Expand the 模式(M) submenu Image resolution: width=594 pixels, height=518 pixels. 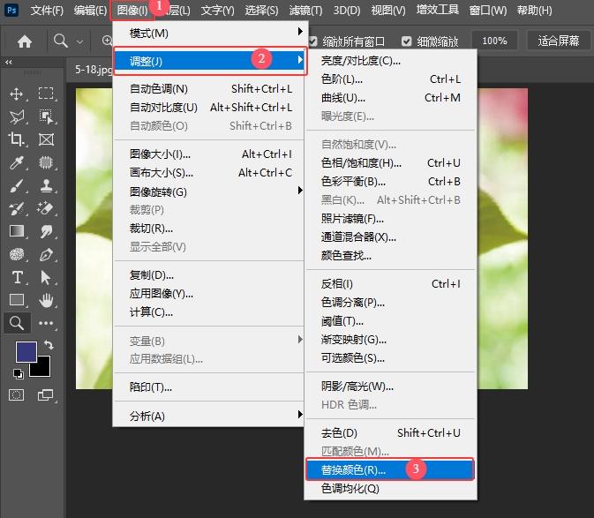(x=211, y=34)
